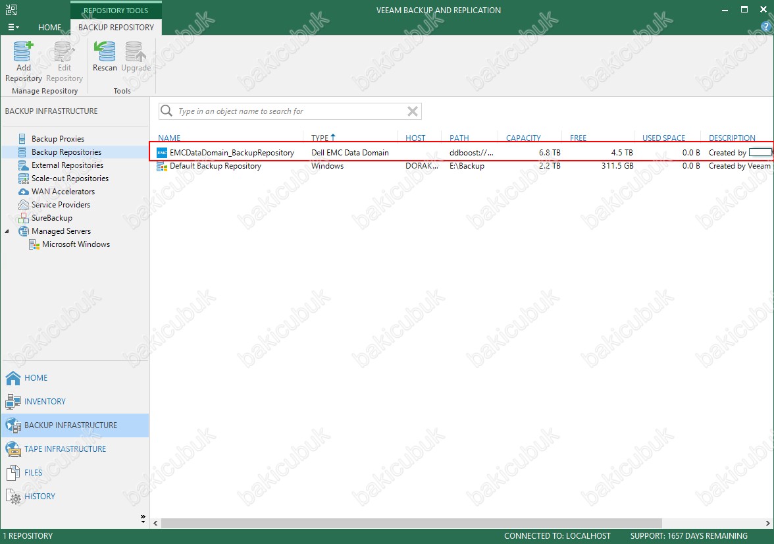Click the INVENTORY icon in navigation

(13, 402)
